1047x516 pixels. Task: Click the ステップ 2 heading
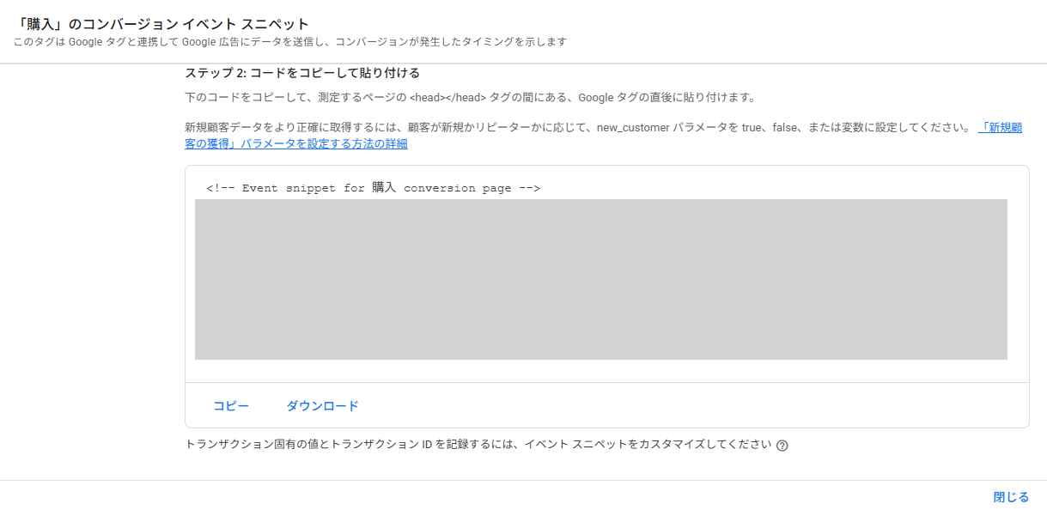302,73
